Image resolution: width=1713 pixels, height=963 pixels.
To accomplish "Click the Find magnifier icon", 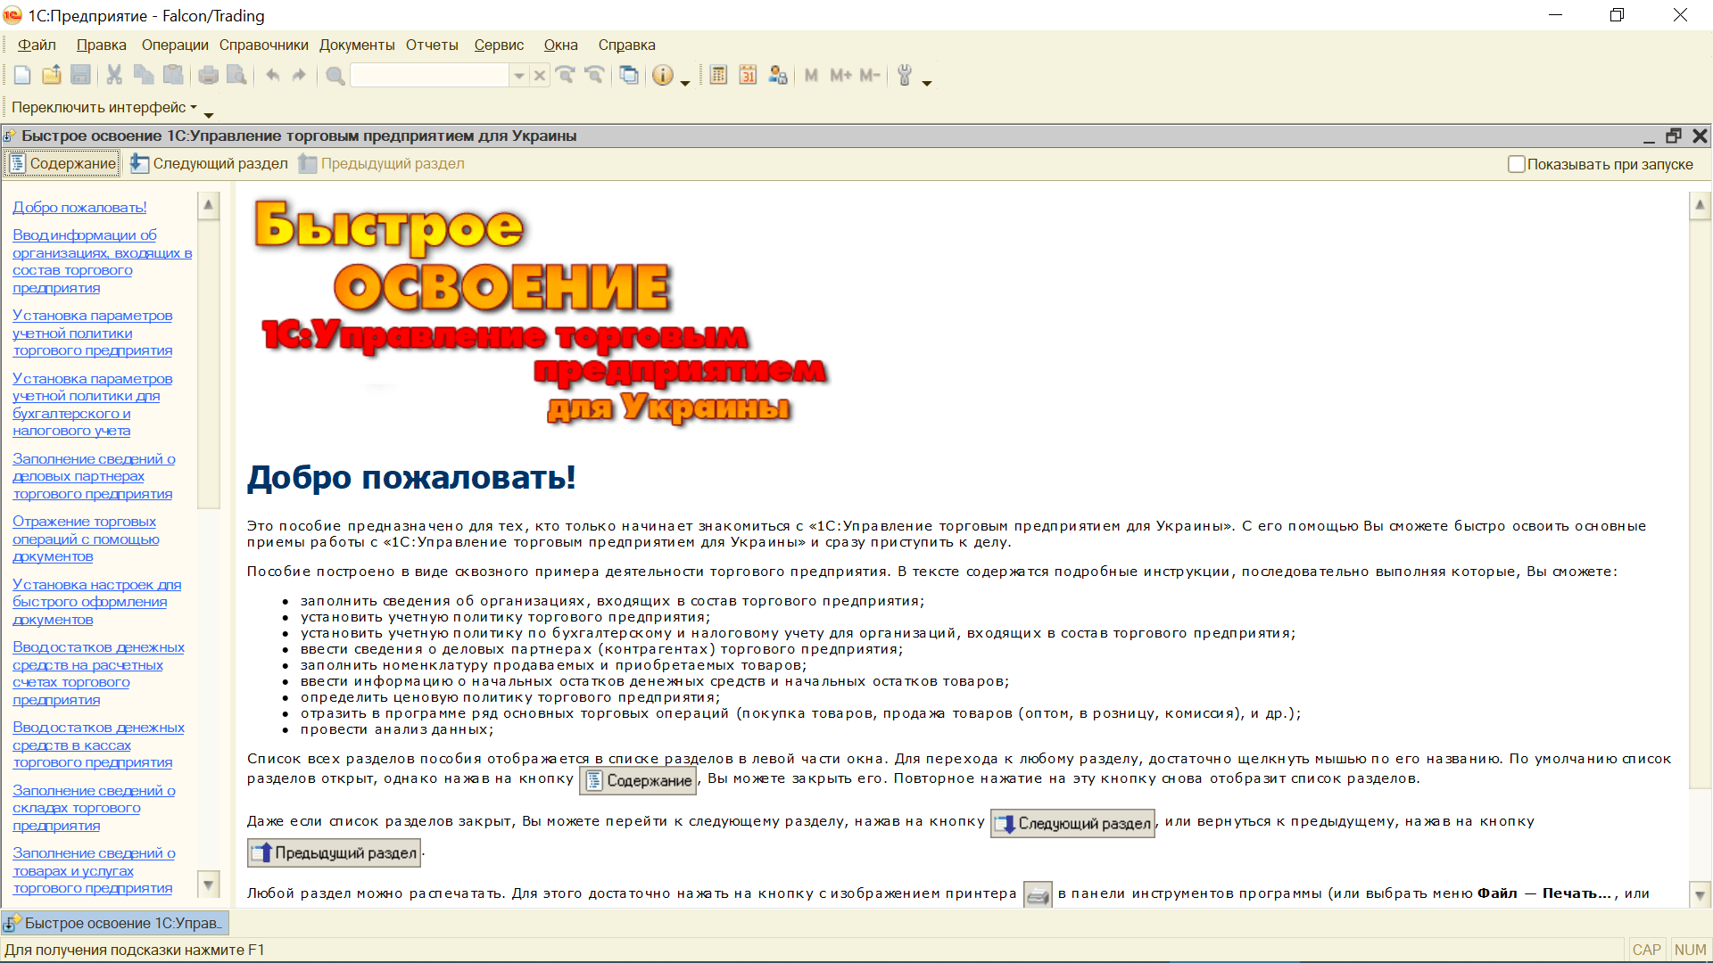I will click(x=335, y=76).
